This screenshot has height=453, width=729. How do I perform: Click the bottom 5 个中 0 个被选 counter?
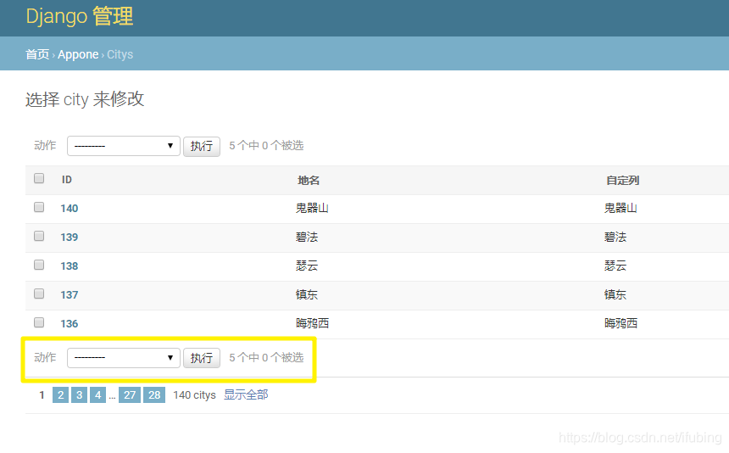[266, 357]
